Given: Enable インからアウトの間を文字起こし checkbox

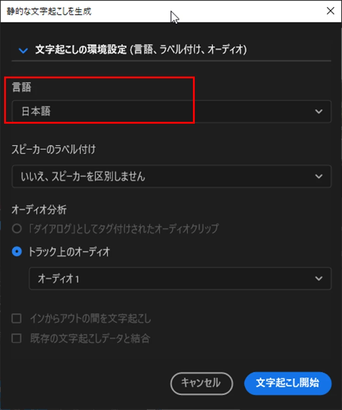Looking at the screenshot, I should pyautogui.click(x=17, y=318).
